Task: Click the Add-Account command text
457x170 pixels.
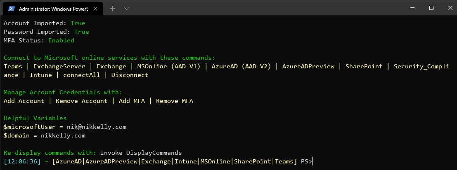Action: coord(24,101)
